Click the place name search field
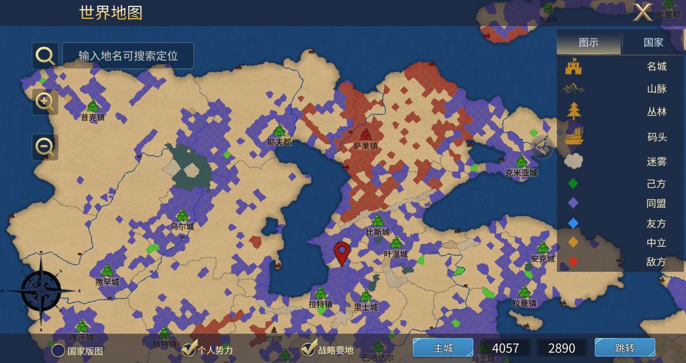686x363 pixels. tap(128, 55)
